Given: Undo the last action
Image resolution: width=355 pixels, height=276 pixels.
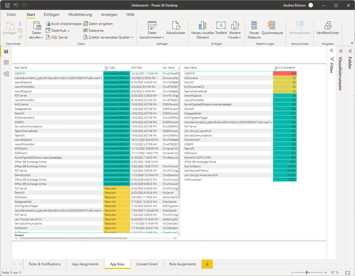Looking at the screenshot, I should click(16, 5).
